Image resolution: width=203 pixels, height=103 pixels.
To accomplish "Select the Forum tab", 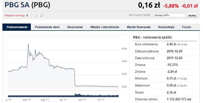I will point(186,27).
